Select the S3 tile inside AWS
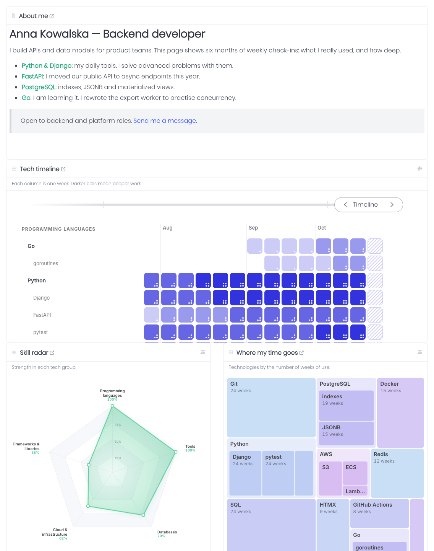The width and height of the screenshot is (434, 551). coord(330,479)
